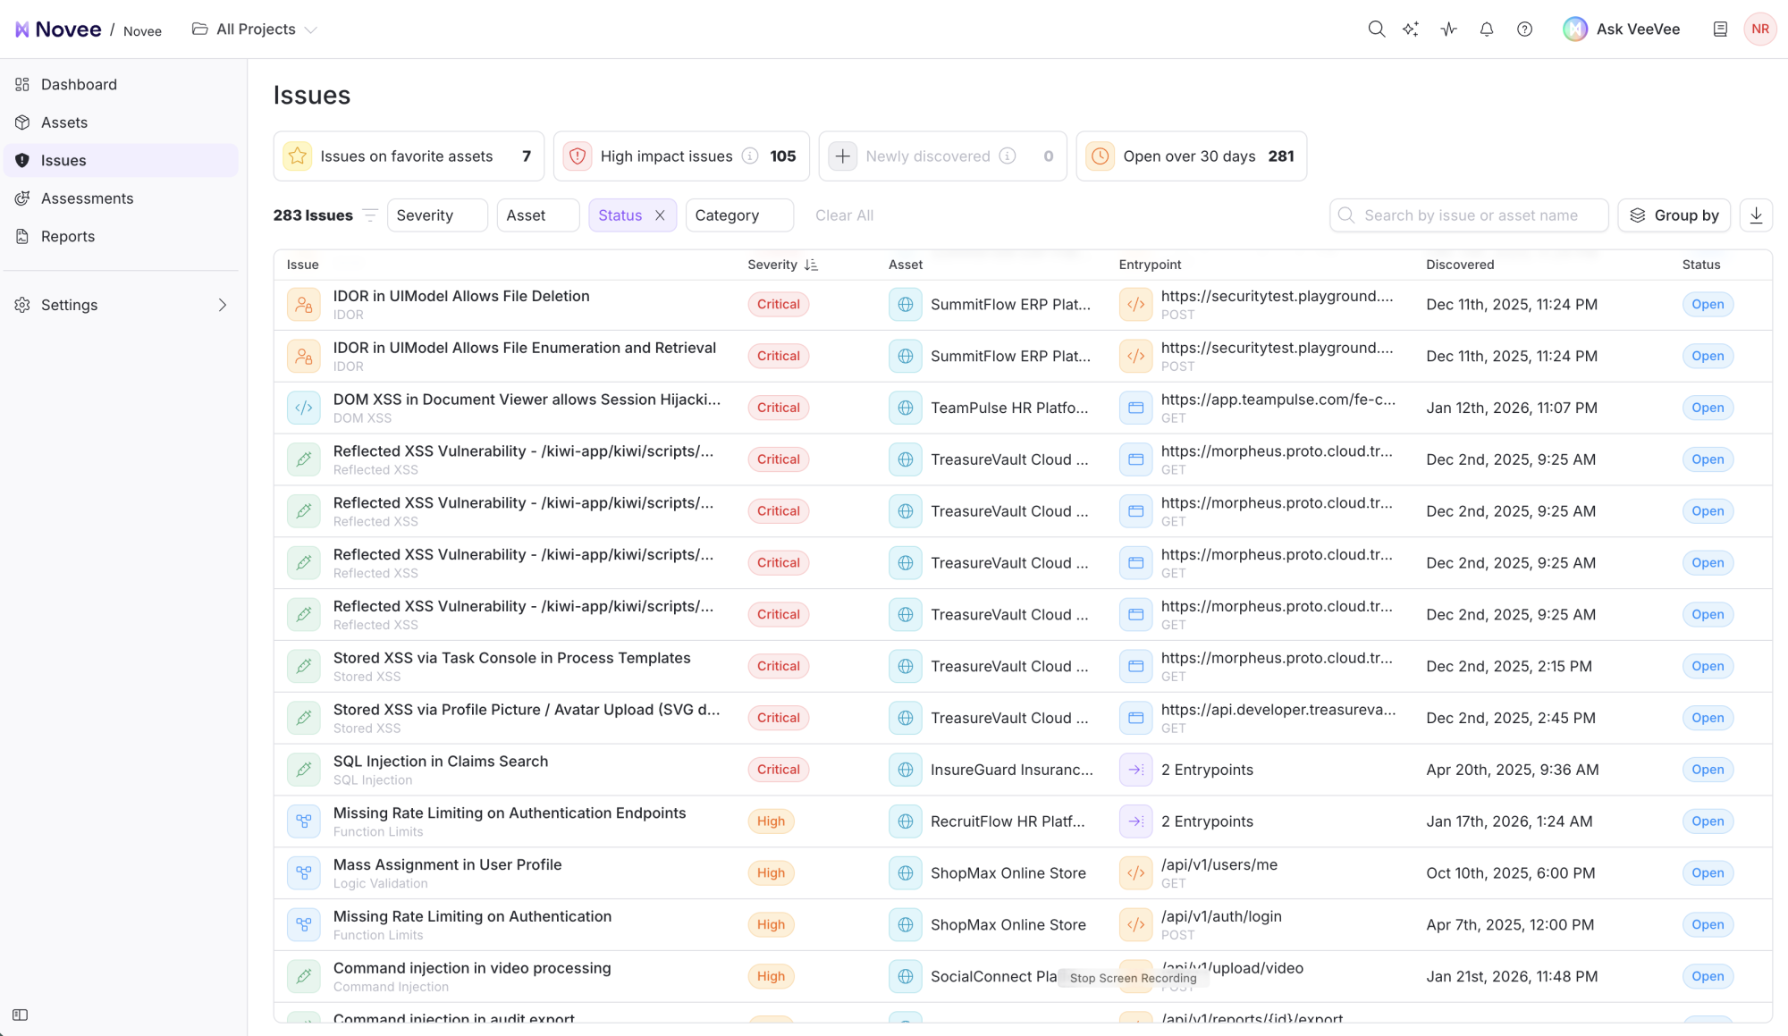Click the 2 Entrypoints icon in SQL Injection row
1788x1036 pixels.
1135,770
